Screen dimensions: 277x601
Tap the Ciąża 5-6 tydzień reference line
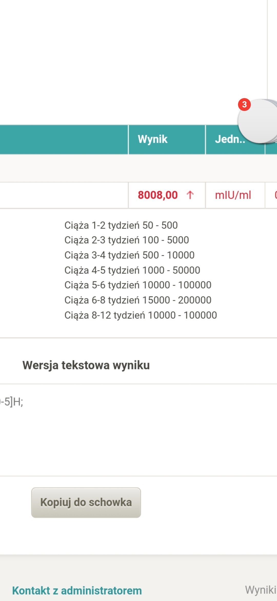[x=138, y=285]
